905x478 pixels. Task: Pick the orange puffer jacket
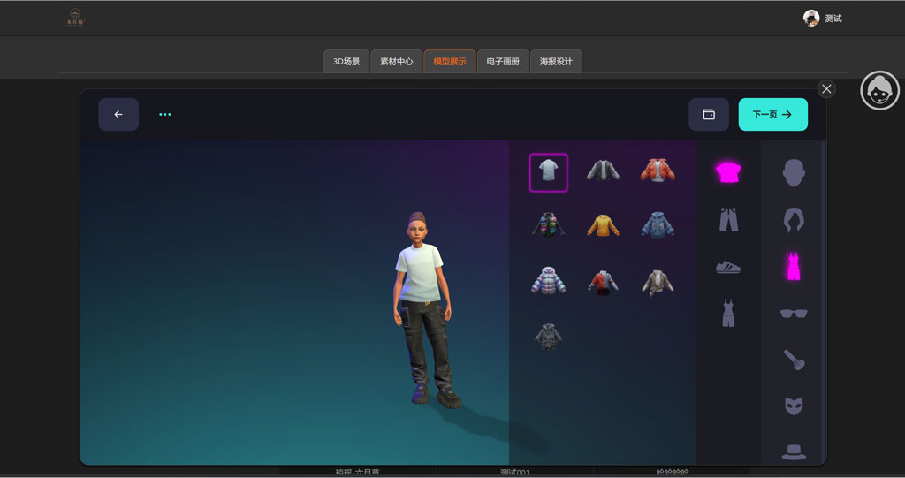coord(658,171)
